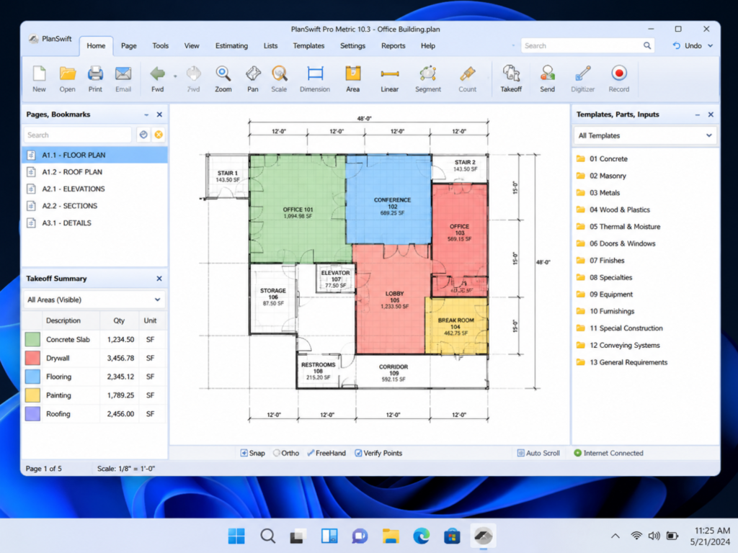Open the Undo history dropdown arrow
Image resolution: width=738 pixels, height=553 pixels.
pos(710,45)
